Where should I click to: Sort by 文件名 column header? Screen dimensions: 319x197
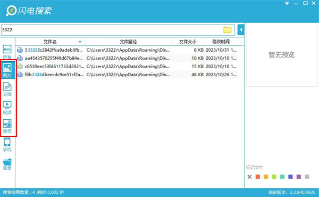pos(51,42)
